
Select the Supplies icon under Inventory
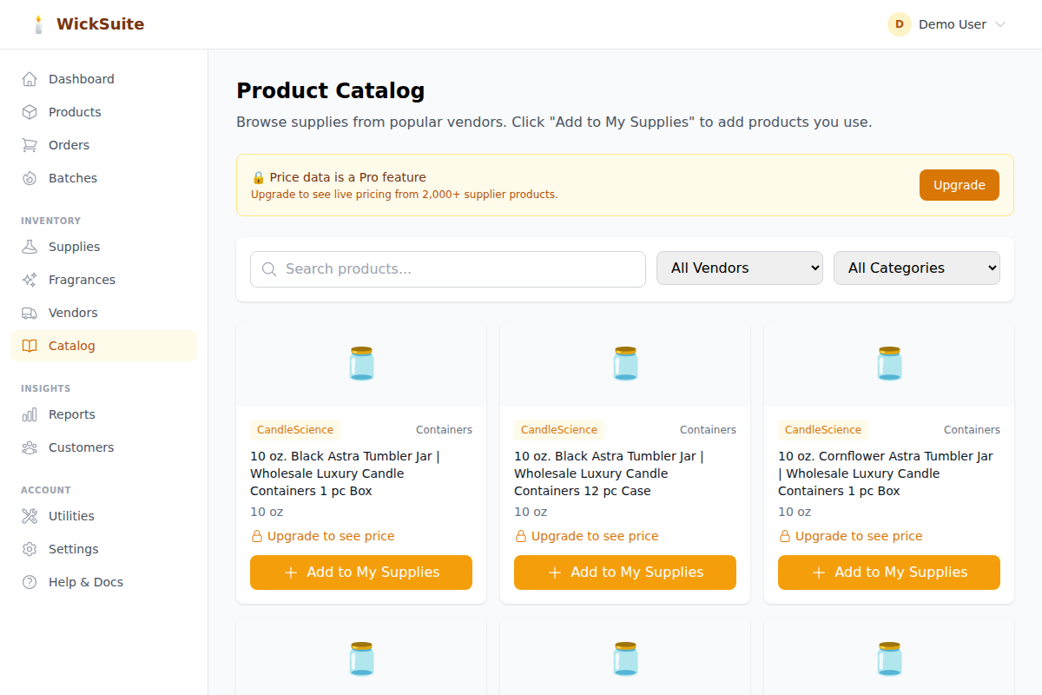(30, 246)
